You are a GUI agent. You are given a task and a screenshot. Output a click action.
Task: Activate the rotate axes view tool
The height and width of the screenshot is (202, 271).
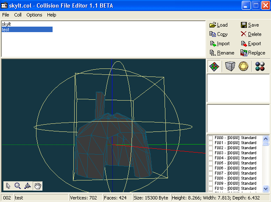click(x=28, y=186)
